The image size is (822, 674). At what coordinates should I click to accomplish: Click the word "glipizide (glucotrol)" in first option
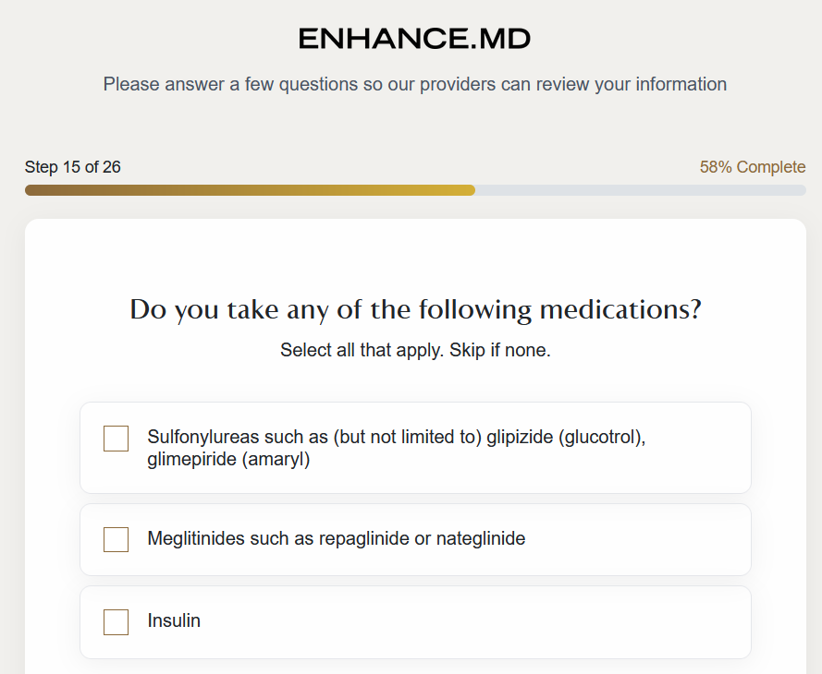[565, 437]
